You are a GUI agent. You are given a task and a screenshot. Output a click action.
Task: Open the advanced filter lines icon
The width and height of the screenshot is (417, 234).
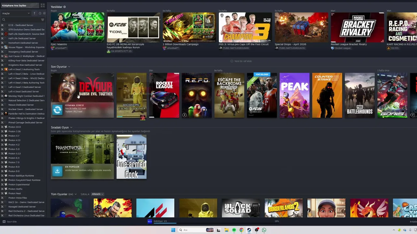pyautogui.click(x=42, y=20)
